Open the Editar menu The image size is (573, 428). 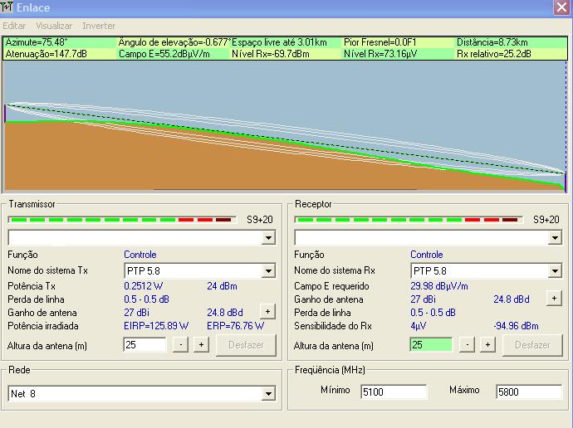click(x=14, y=27)
